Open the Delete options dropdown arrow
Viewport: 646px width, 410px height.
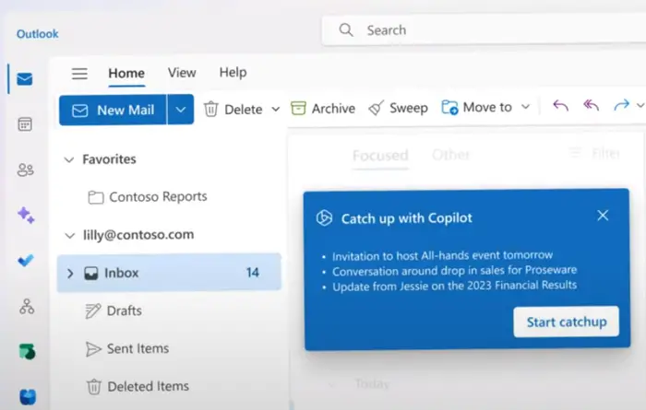coord(276,110)
